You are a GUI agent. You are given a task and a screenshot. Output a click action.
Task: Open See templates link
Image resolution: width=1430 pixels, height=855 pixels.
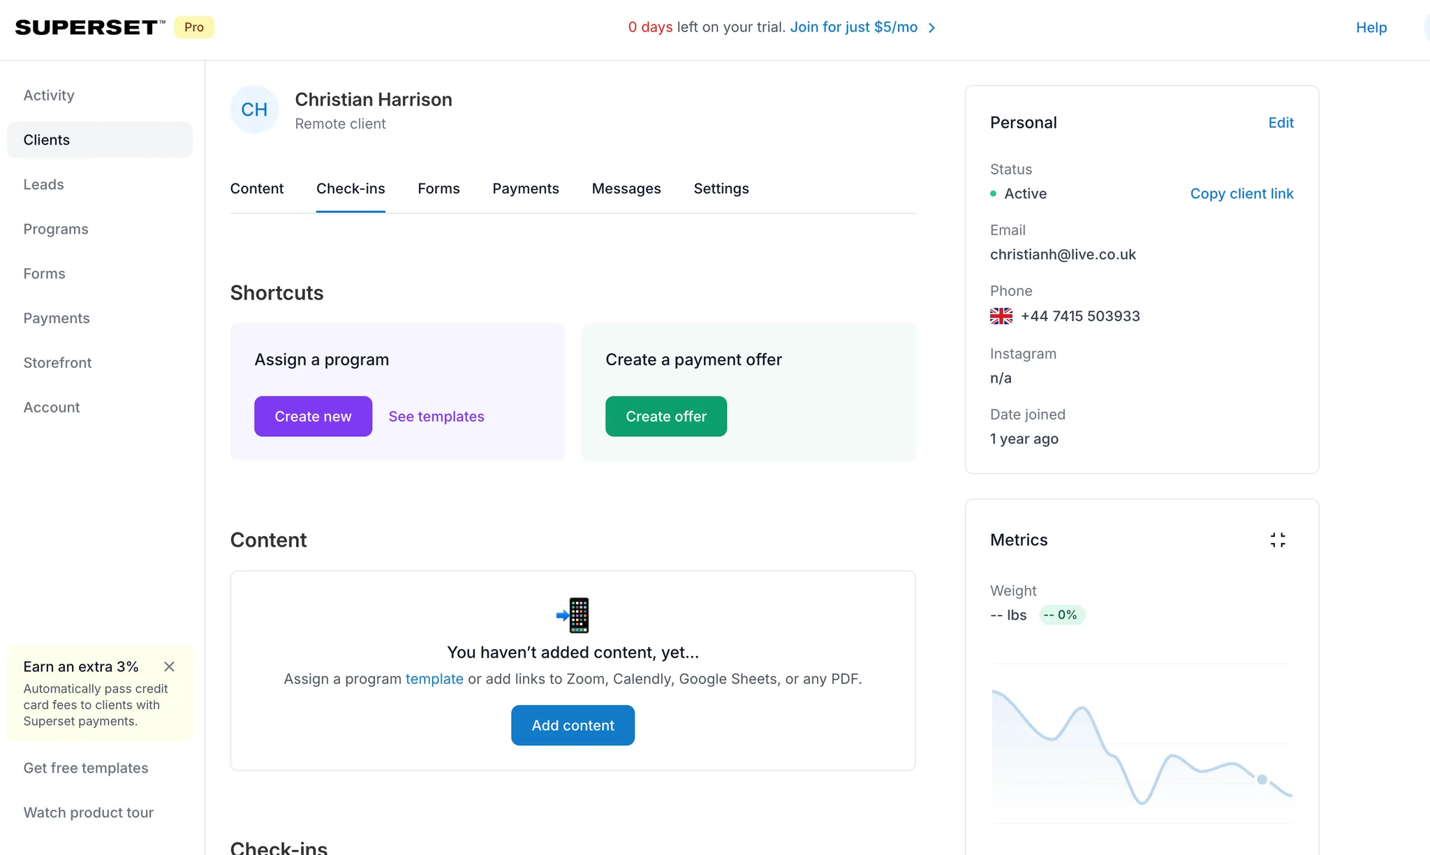(x=436, y=417)
